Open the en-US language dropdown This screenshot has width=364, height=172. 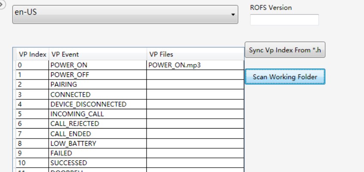(124, 15)
